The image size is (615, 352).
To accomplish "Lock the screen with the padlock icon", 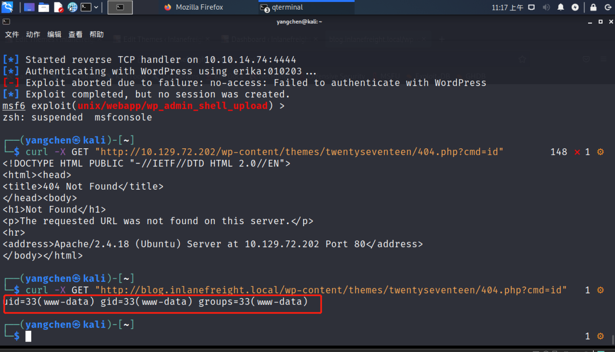I will 593,7.
